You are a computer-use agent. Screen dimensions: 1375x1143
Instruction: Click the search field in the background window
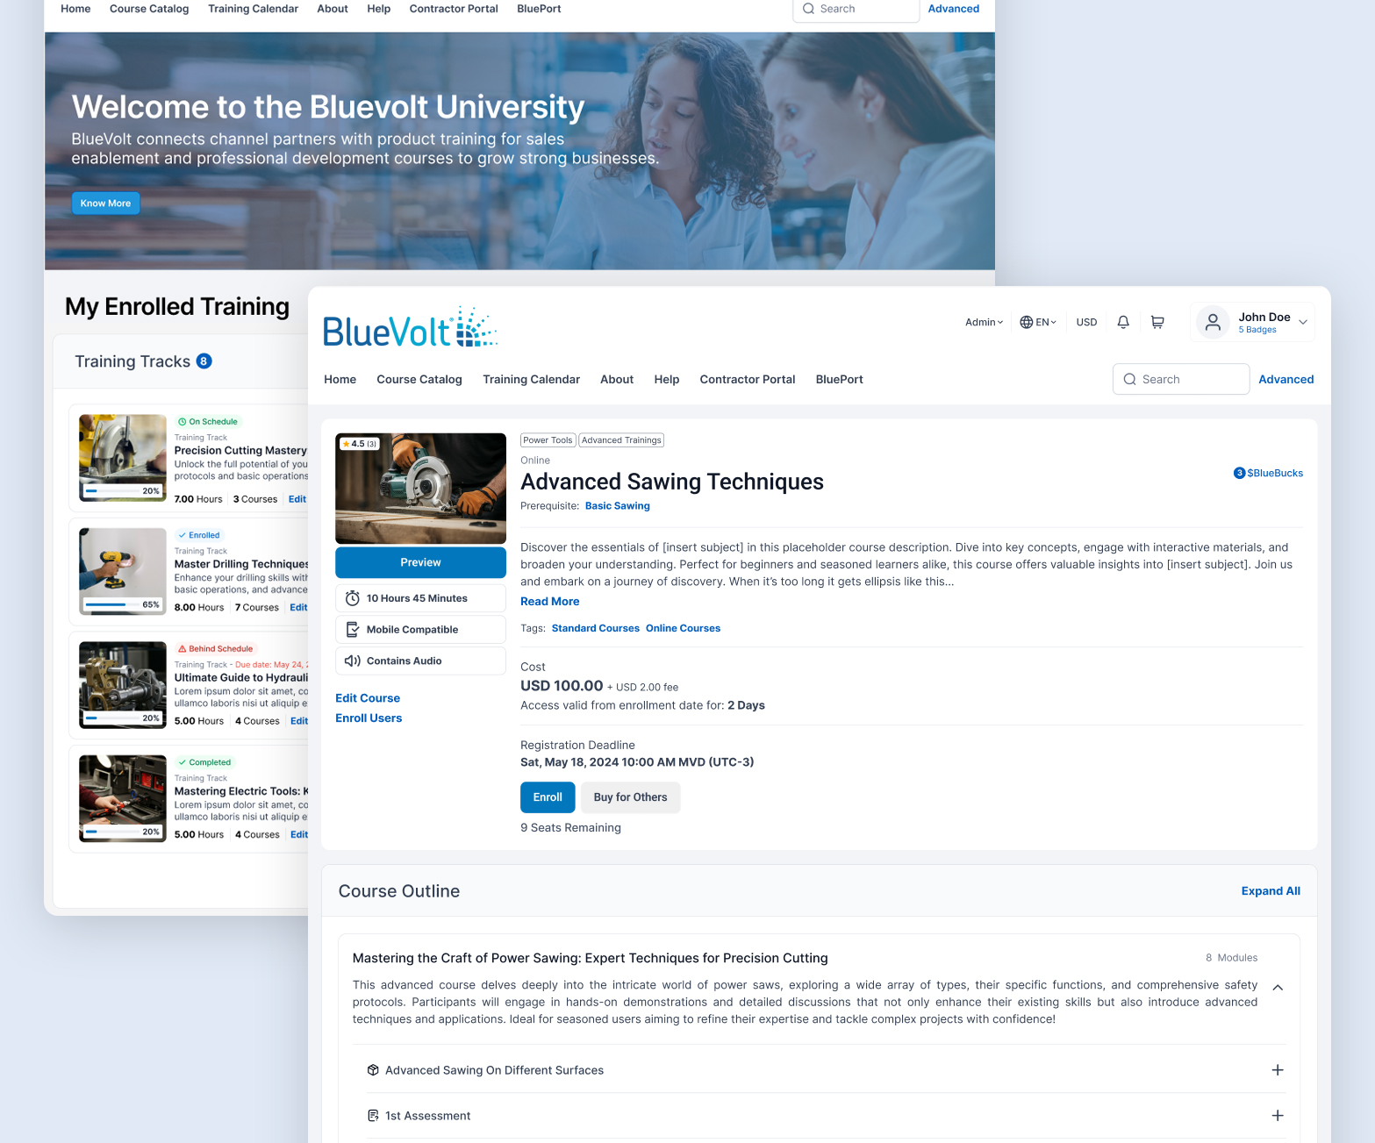tap(856, 10)
